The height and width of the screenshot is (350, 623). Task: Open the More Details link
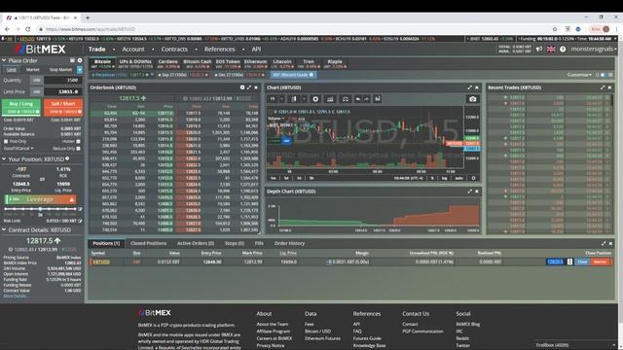click(16, 296)
